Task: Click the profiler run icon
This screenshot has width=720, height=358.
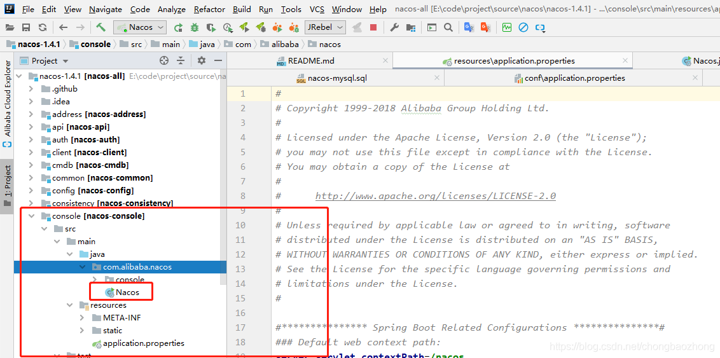Action: click(227, 27)
